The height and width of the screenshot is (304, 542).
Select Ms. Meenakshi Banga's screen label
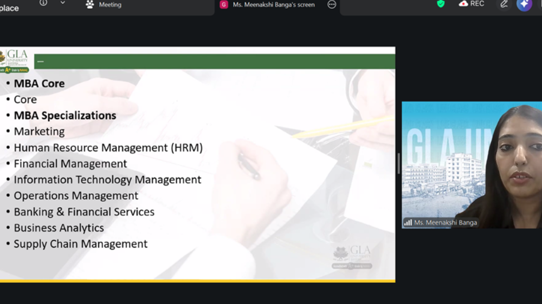tap(273, 4)
